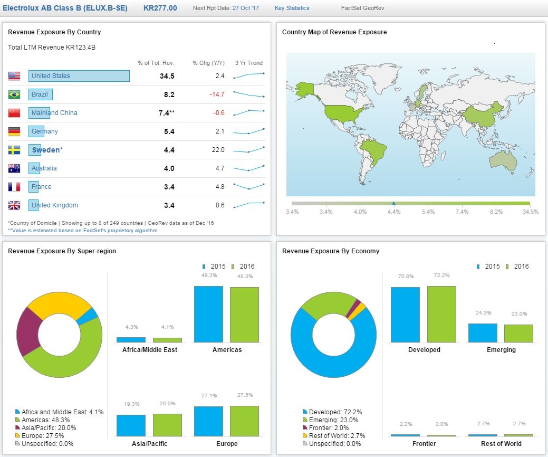548x457 pixels.
Task: Click the Germany flag icon
Action: (x=14, y=131)
